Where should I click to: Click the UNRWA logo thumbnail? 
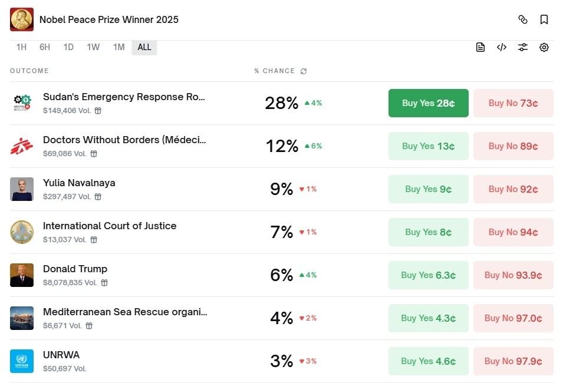[x=22, y=361]
